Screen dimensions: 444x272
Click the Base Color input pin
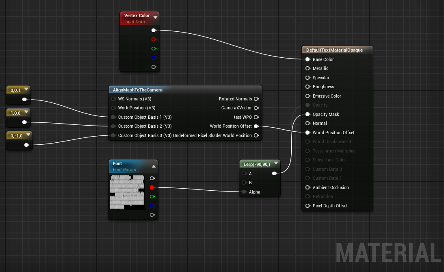point(308,59)
